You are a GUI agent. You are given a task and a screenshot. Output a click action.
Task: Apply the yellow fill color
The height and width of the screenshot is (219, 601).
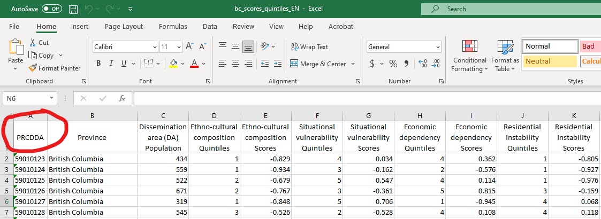point(173,64)
